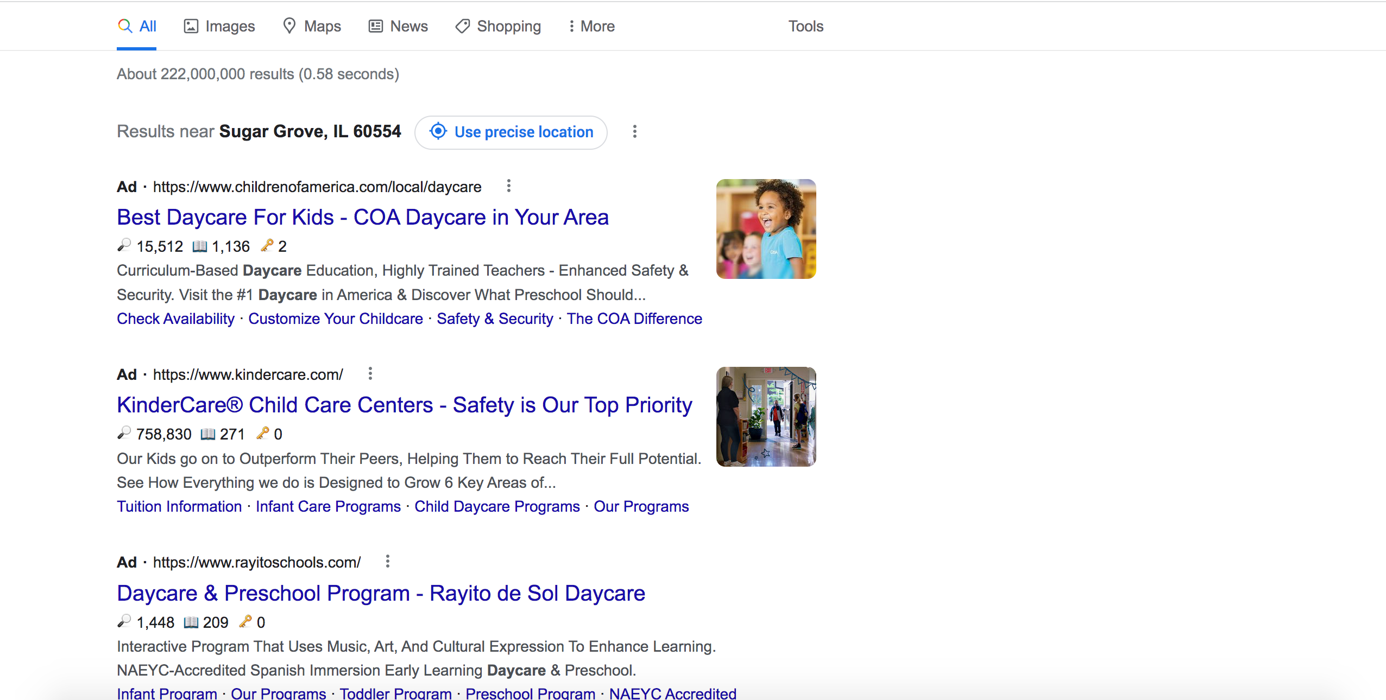
Task: Click the 758,830 search volume value
Action: (x=164, y=434)
